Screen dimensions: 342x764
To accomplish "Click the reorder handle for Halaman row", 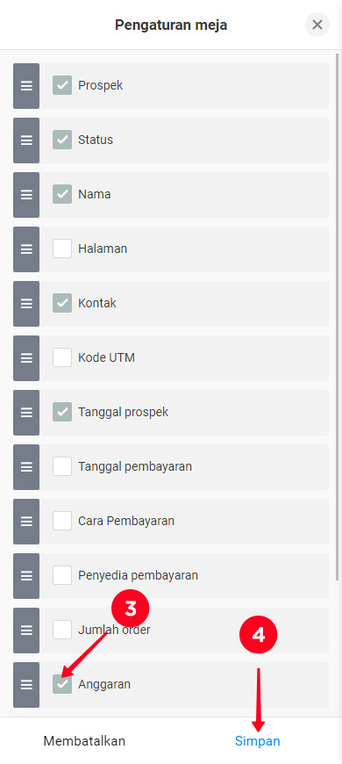I will point(26,249).
